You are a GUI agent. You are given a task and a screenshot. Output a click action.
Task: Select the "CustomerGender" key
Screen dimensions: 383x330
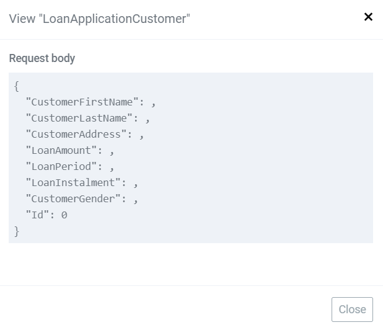pos(73,198)
